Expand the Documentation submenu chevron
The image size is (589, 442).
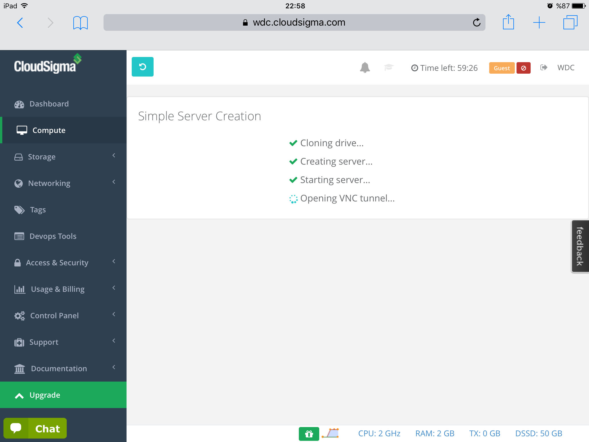tap(114, 367)
